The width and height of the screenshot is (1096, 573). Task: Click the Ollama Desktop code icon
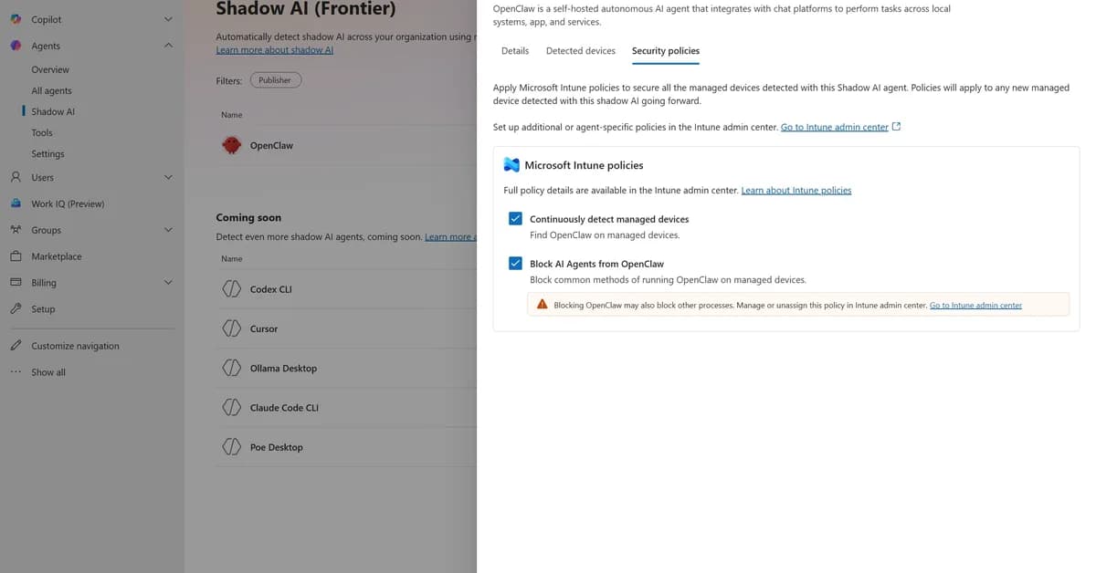(x=232, y=369)
